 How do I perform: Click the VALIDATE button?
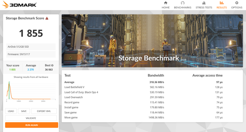tap(31, 118)
